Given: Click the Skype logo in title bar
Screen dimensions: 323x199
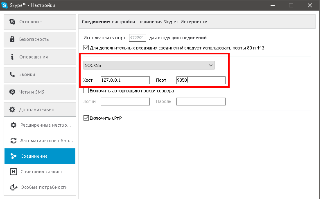Looking at the screenshot, I should [x=5, y=5].
